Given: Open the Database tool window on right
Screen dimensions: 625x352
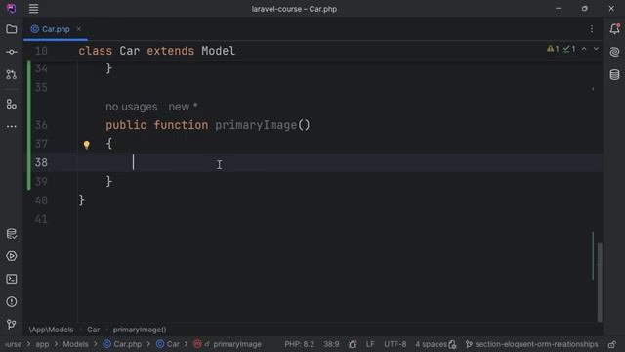Looking at the screenshot, I should (614, 74).
